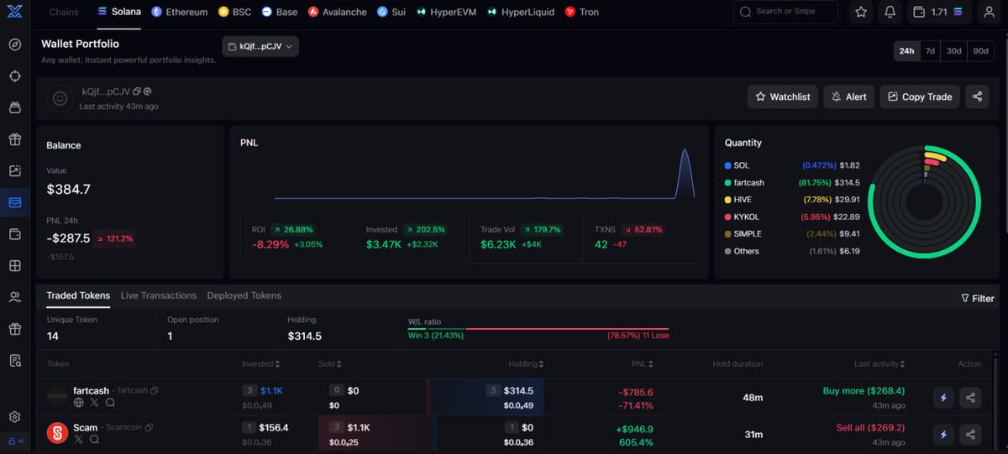The image size is (1008, 454).
Task: Focus the Search or Snipe field
Action: tap(785, 12)
